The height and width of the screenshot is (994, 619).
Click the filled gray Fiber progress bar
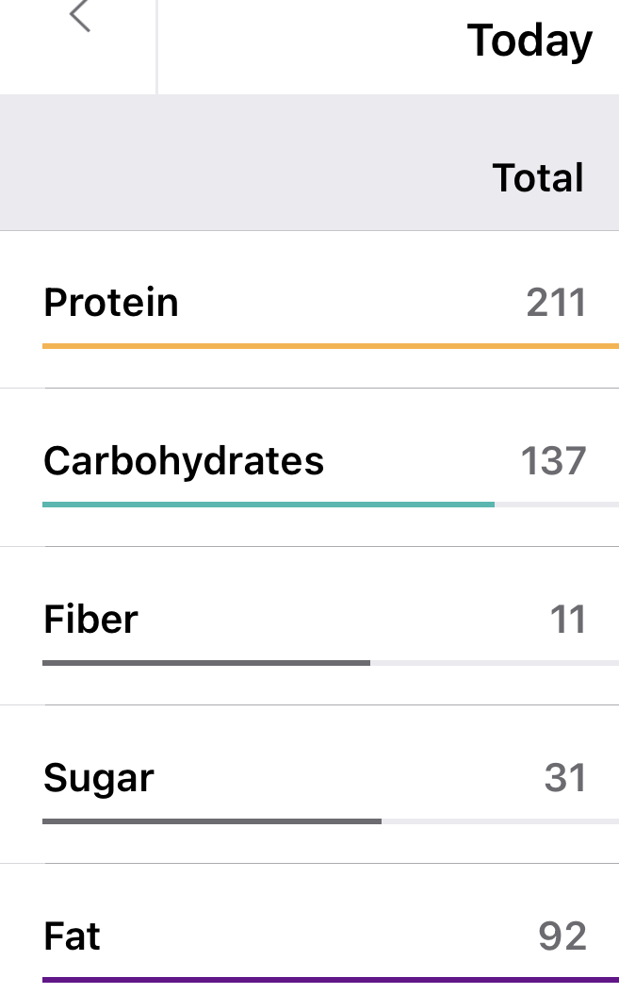tap(206, 663)
